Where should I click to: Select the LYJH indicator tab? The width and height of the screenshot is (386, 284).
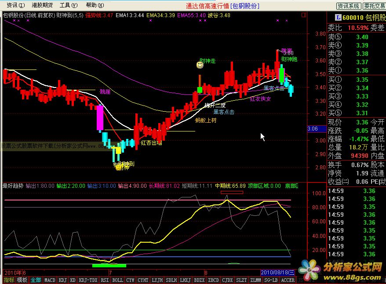click(x=157, y=280)
